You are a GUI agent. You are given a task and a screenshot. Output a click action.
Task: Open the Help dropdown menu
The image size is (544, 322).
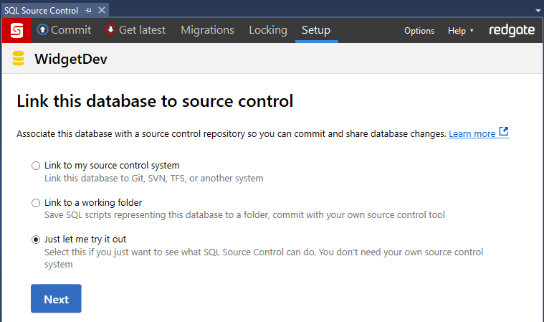pyautogui.click(x=460, y=31)
